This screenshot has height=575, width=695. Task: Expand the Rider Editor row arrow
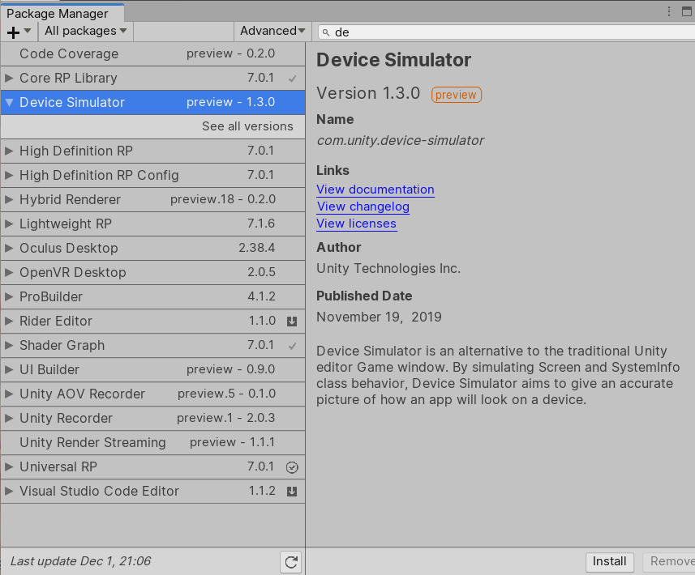tap(9, 322)
